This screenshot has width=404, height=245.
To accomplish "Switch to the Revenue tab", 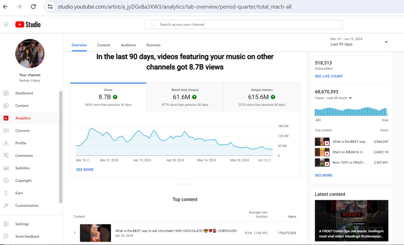I will click(153, 45).
